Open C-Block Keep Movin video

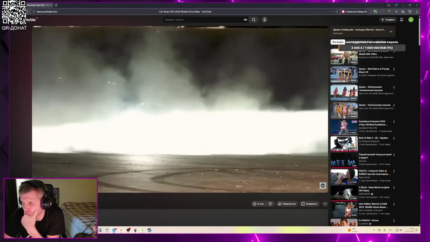coord(344,193)
